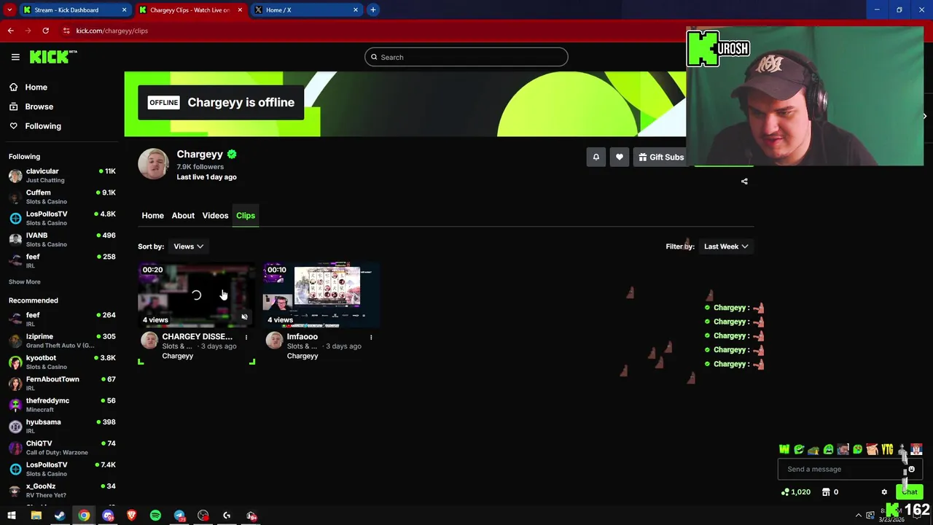Open Telegram from taskbar

[179, 516]
